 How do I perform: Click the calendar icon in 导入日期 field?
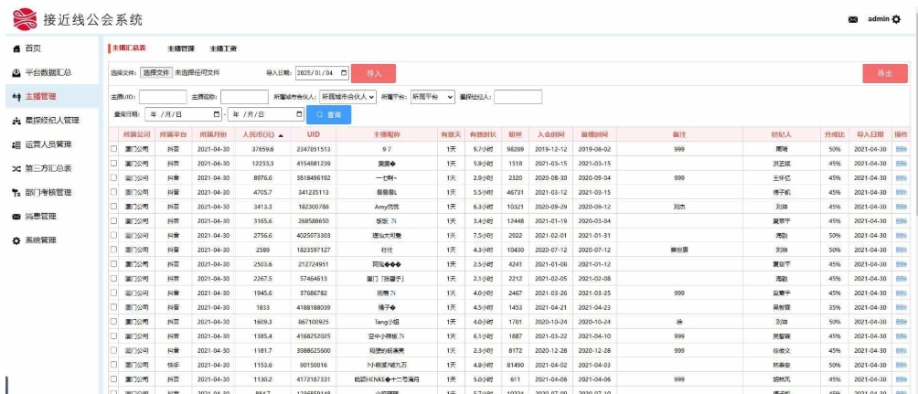tap(344, 72)
